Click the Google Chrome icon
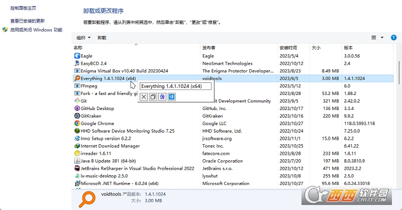 click(77, 123)
